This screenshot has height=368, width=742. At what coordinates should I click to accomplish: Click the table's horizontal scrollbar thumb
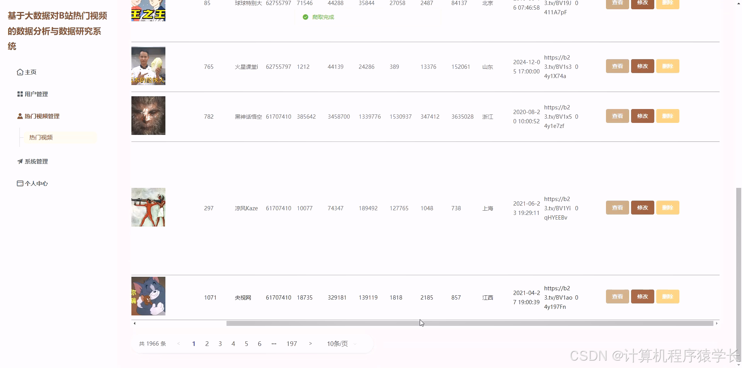click(x=470, y=324)
